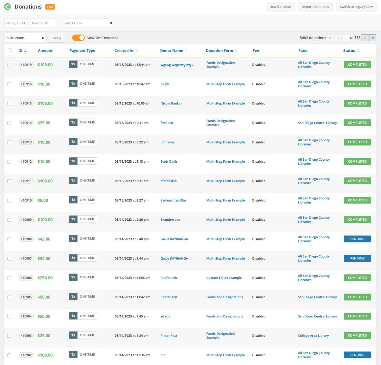This screenshot has width=381, height=365.
Task: Click PENDING status for donation 10902
Action: pos(357,355)
